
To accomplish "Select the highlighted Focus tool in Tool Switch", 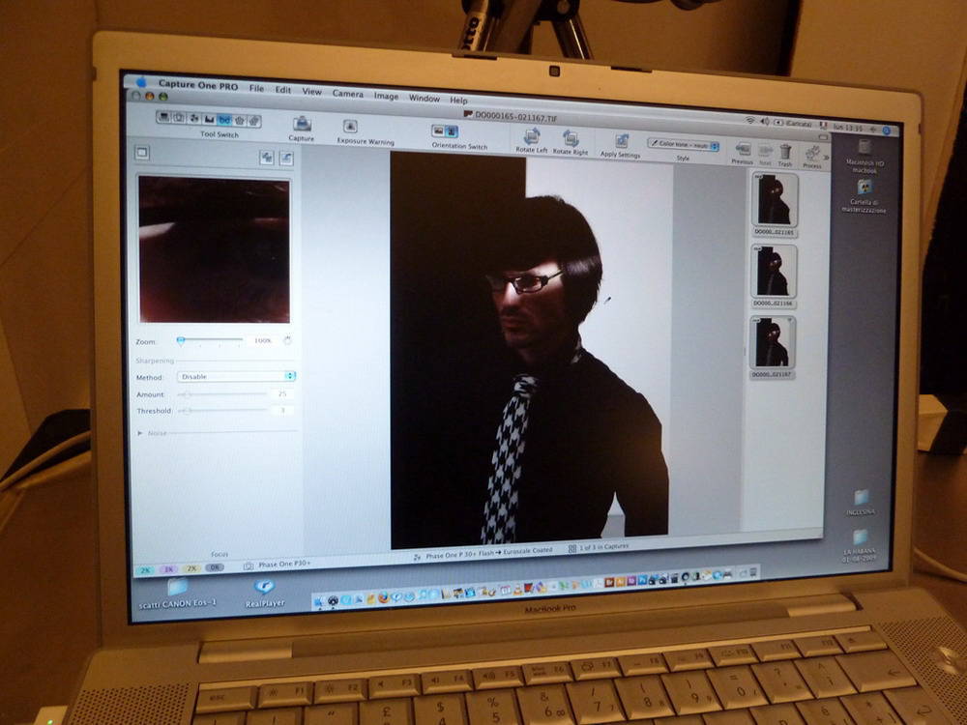I will click(x=224, y=120).
